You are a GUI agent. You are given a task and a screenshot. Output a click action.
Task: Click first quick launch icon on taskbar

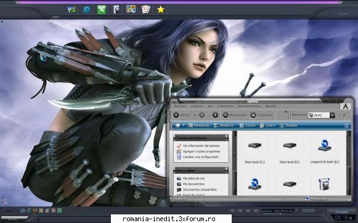pos(22,211)
